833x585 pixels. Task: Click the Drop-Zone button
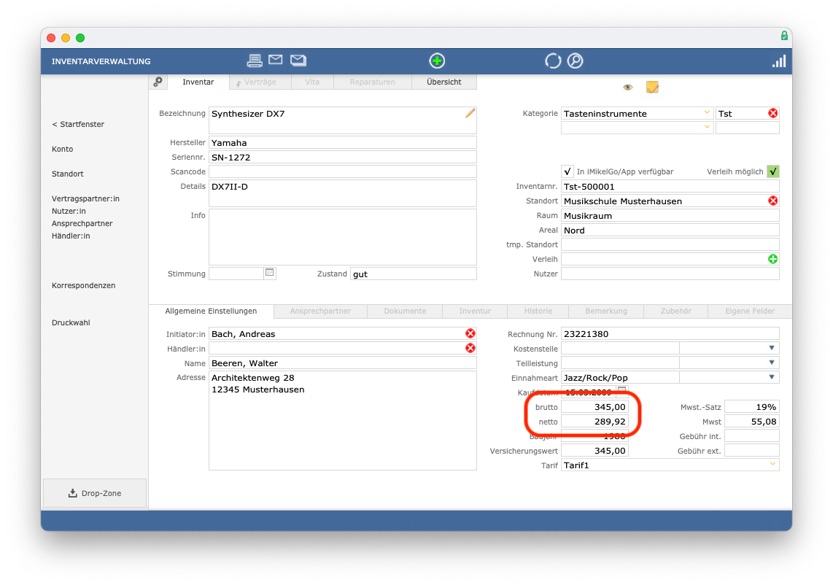[95, 493]
